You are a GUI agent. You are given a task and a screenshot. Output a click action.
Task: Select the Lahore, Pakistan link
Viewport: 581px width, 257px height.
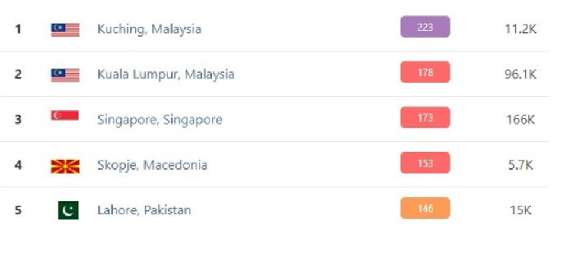click(x=144, y=210)
